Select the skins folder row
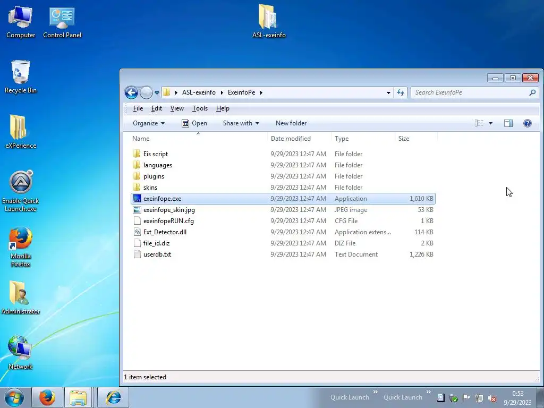 (x=283, y=188)
